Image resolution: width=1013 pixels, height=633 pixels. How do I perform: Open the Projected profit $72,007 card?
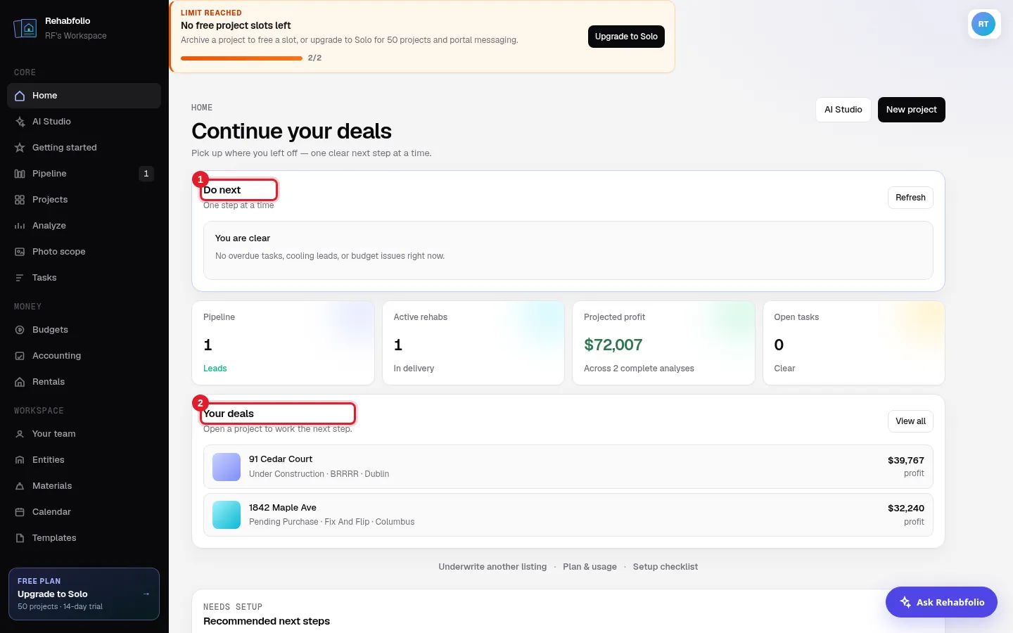pos(663,343)
